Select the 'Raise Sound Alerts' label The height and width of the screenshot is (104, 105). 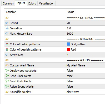[22, 87]
